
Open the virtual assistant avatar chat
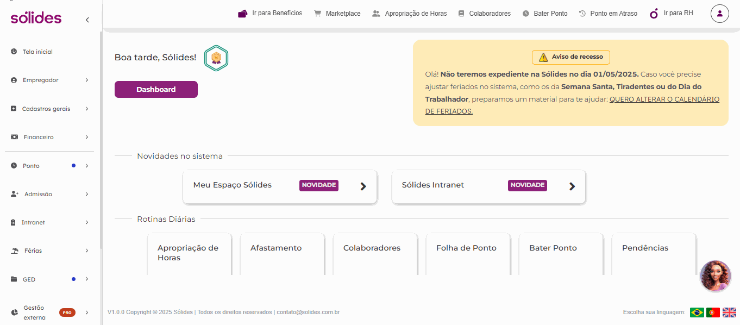[x=716, y=276]
